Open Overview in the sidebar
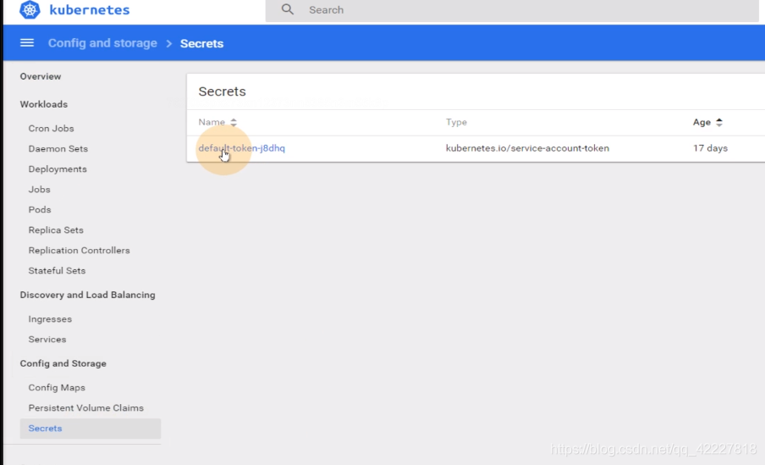The height and width of the screenshot is (465, 765). click(x=41, y=76)
